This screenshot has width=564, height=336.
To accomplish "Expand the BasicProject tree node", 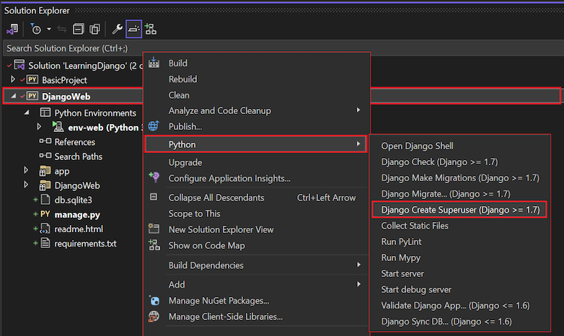I will click(12, 80).
